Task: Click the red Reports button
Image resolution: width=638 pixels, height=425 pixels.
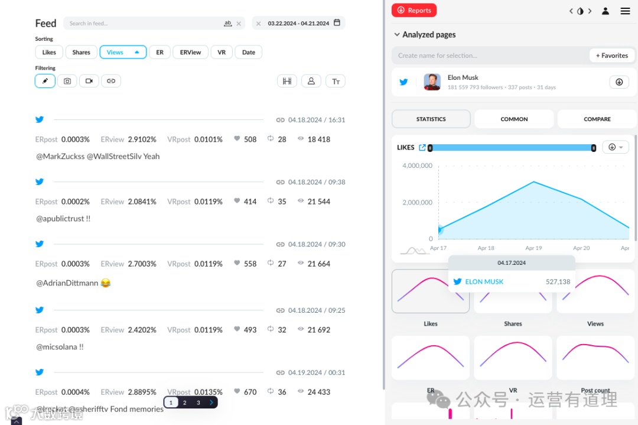Action: pyautogui.click(x=414, y=10)
